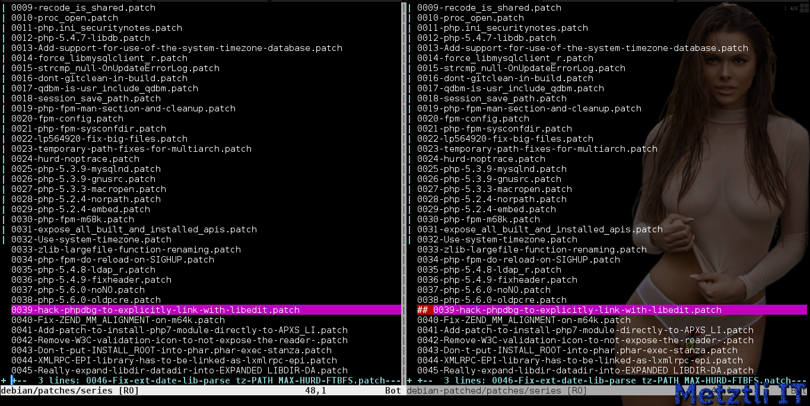
Task: Click 0021-php-fpm-sysconfdir.patch in left pane
Action: click(x=88, y=129)
